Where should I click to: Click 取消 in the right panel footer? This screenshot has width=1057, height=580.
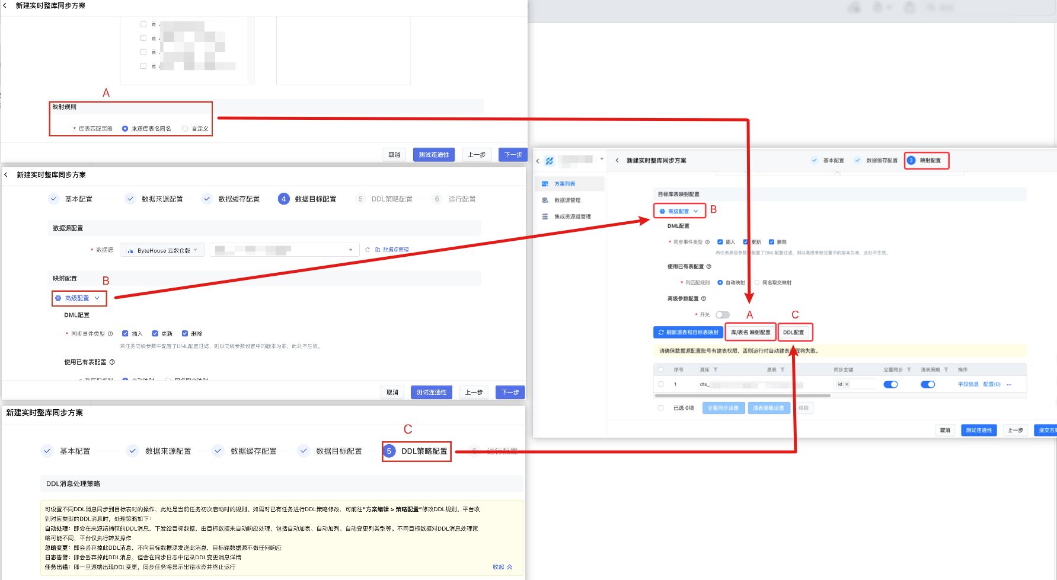point(945,431)
